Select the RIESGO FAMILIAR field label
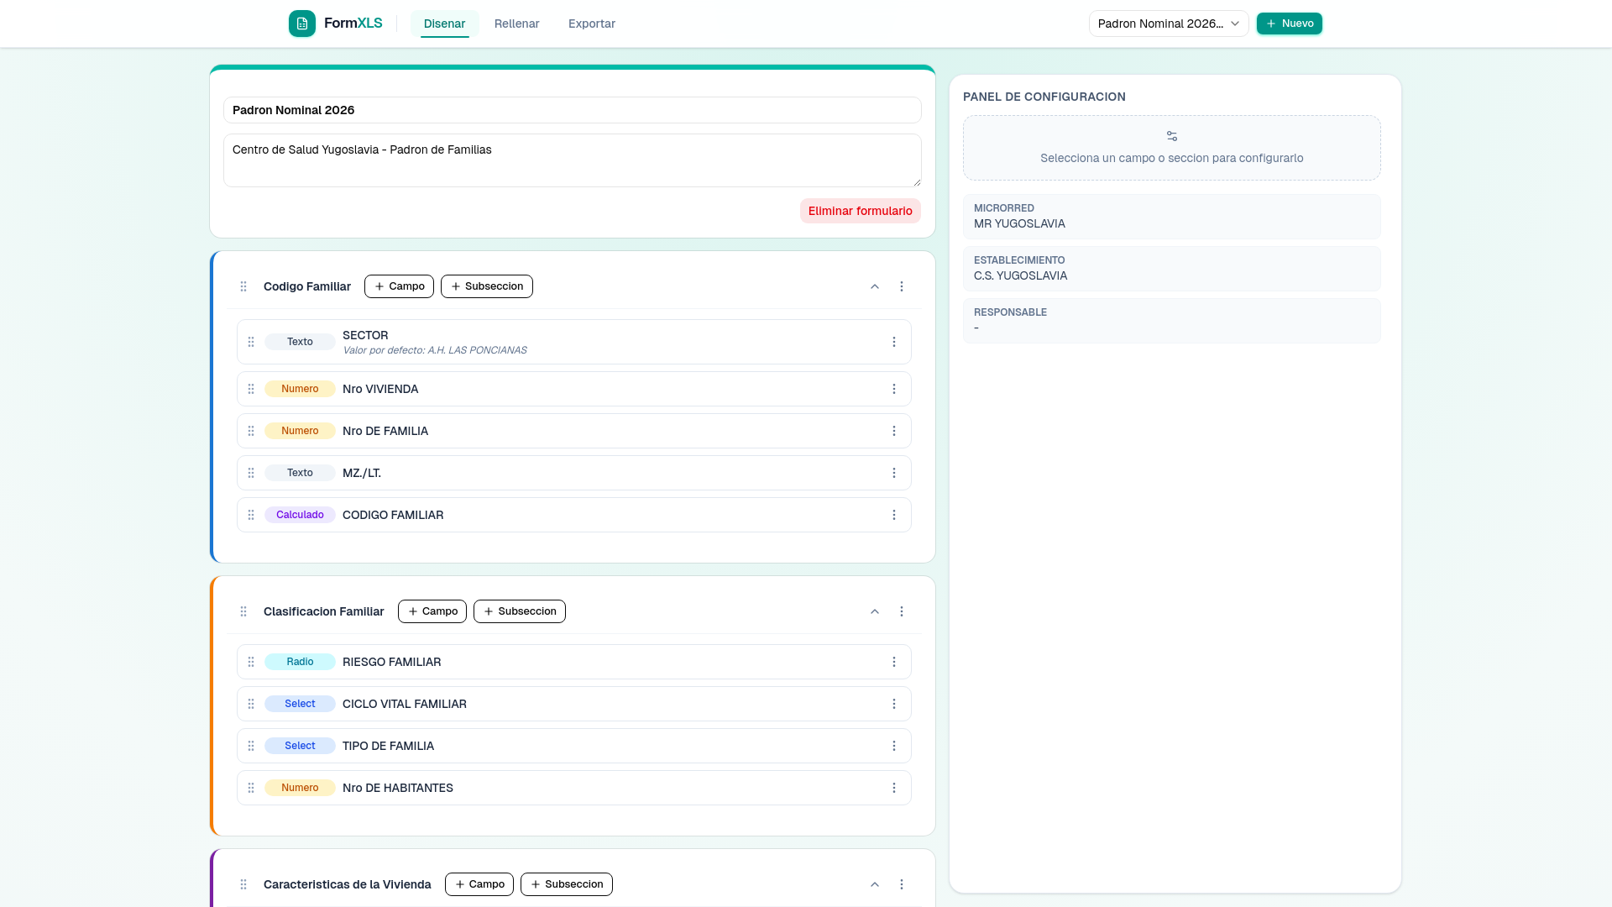 [x=392, y=662]
